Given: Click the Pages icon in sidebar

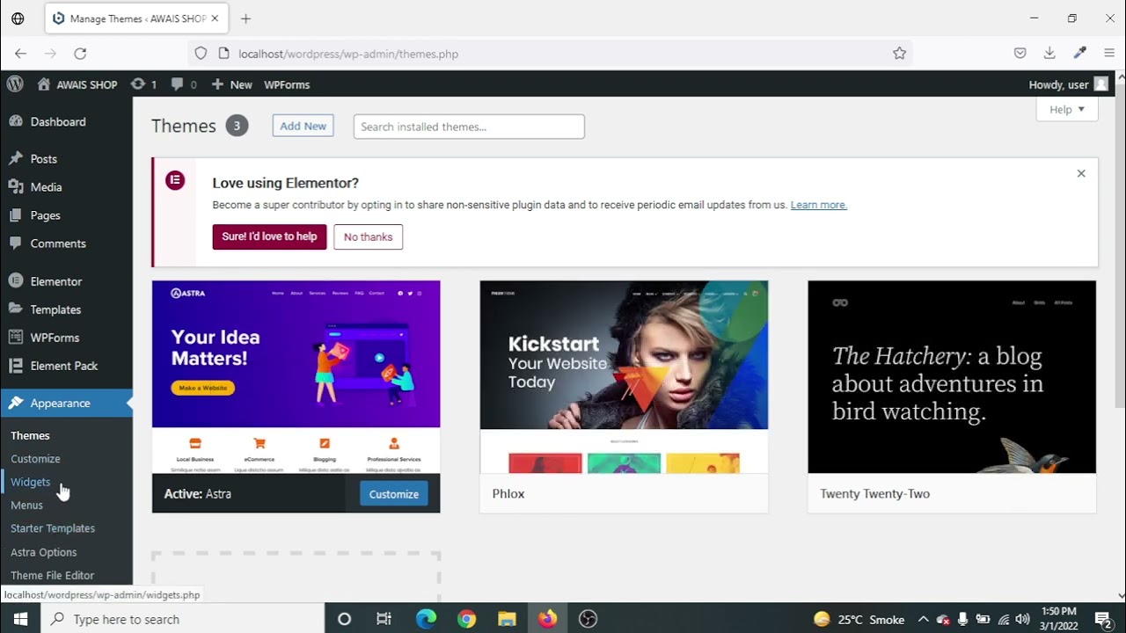Looking at the screenshot, I should coord(15,215).
